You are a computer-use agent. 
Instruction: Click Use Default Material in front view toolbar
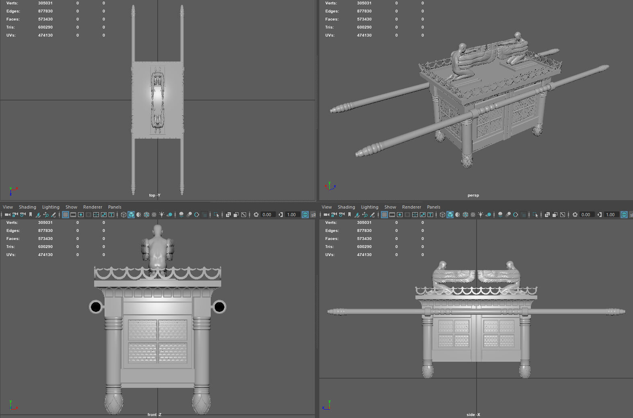coord(139,215)
